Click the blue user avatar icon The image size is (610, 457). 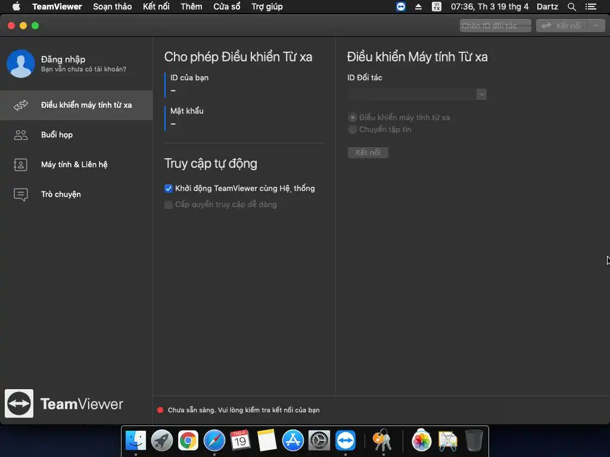point(21,64)
